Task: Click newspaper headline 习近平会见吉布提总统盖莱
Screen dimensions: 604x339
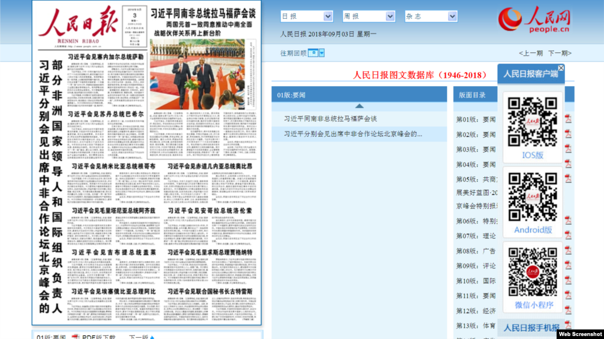Action: [x=113, y=252]
